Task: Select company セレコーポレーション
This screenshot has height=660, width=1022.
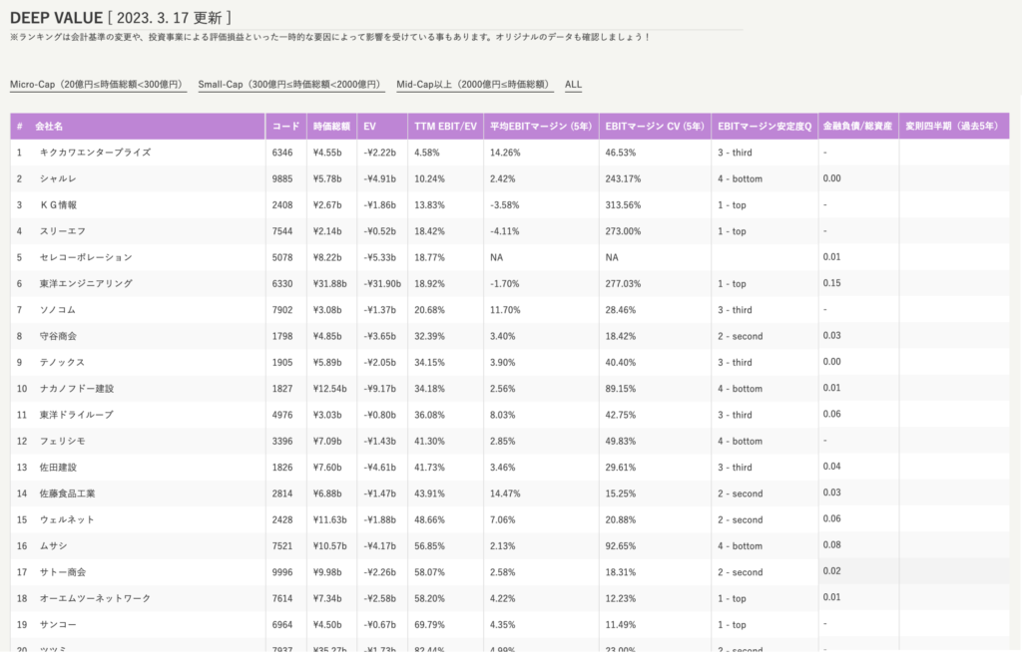Action: point(86,257)
